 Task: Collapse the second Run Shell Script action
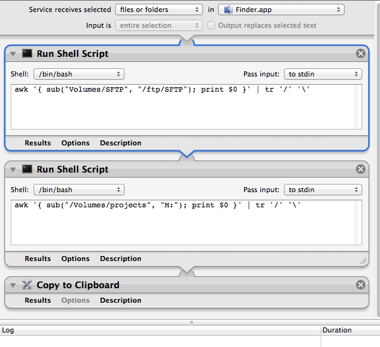[13, 169]
